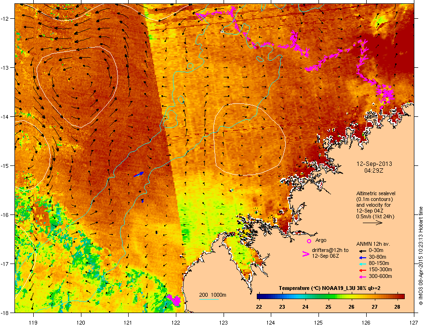Click the Temperature NOAA19_L3U colorbar title
424x327 pixels.
[x=330, y=288]
